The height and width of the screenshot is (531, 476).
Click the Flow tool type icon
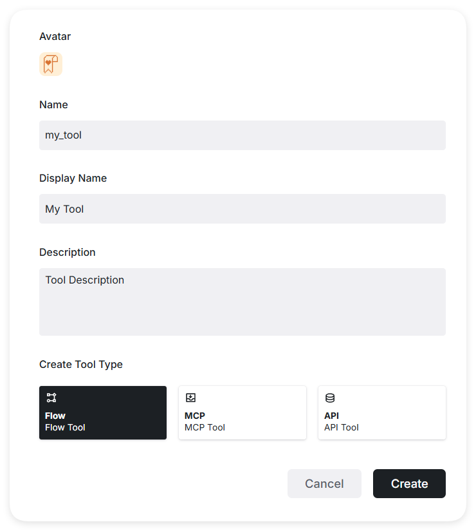(x=51, y=398)
